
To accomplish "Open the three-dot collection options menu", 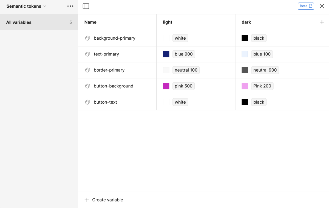I will point(70,6).
